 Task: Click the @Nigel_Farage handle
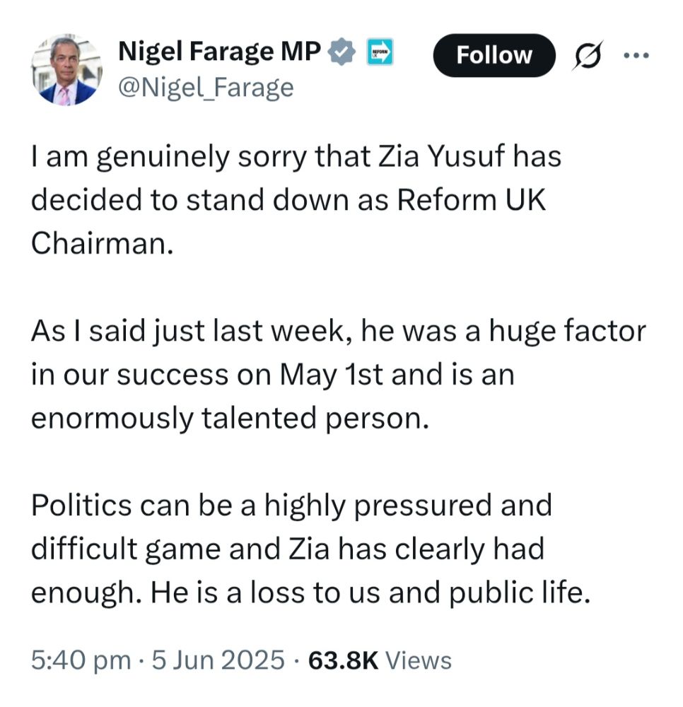pos(206,88)
